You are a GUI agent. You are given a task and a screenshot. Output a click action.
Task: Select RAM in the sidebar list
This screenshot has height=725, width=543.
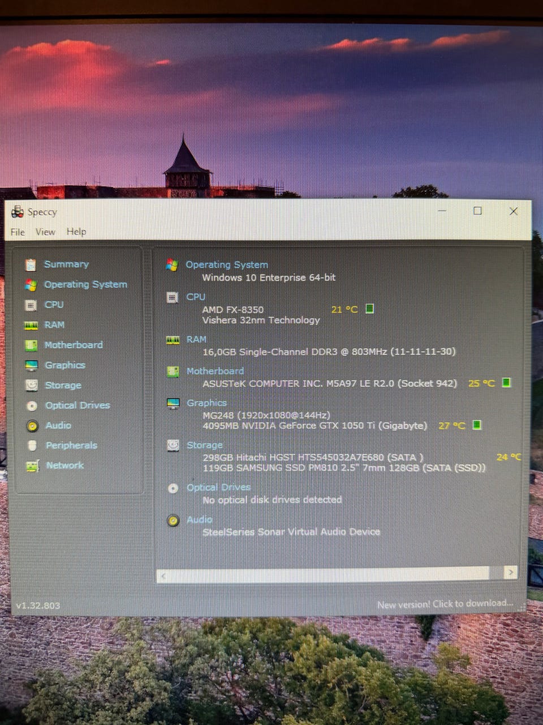pos(54,325)
